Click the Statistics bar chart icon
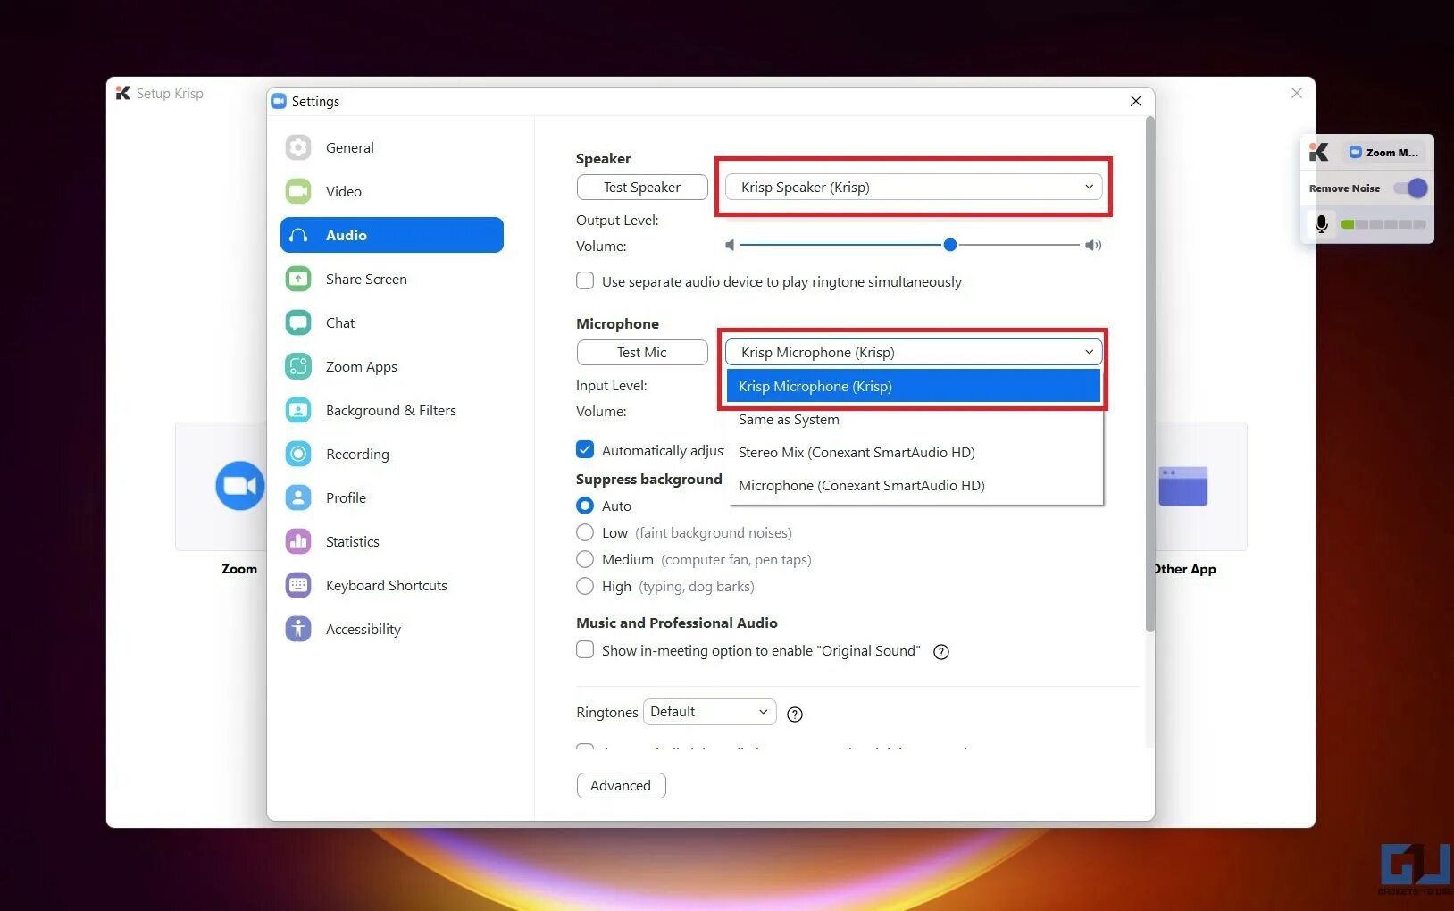 pyautogui.click(x=298, y=541)
